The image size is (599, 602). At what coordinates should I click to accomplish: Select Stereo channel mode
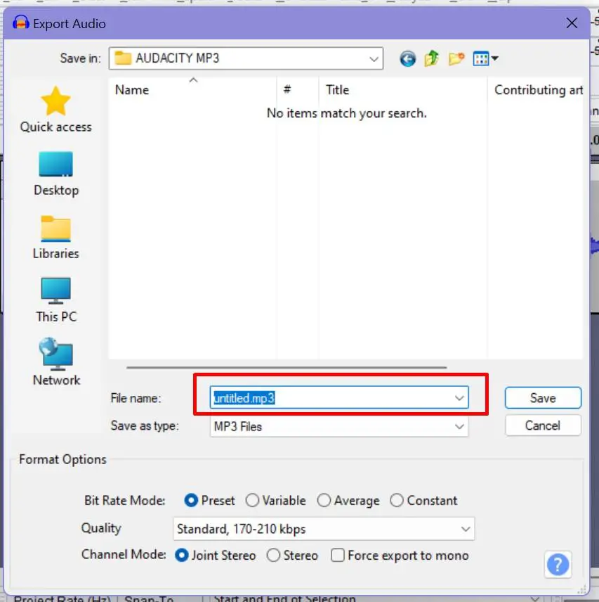pyautogui.click(x=292, y=555)
